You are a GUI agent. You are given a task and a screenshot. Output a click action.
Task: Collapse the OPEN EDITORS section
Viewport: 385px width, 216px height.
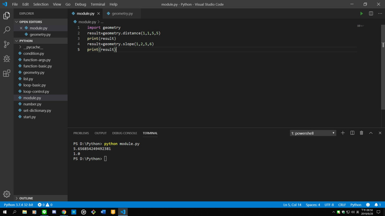pos(41,22)
